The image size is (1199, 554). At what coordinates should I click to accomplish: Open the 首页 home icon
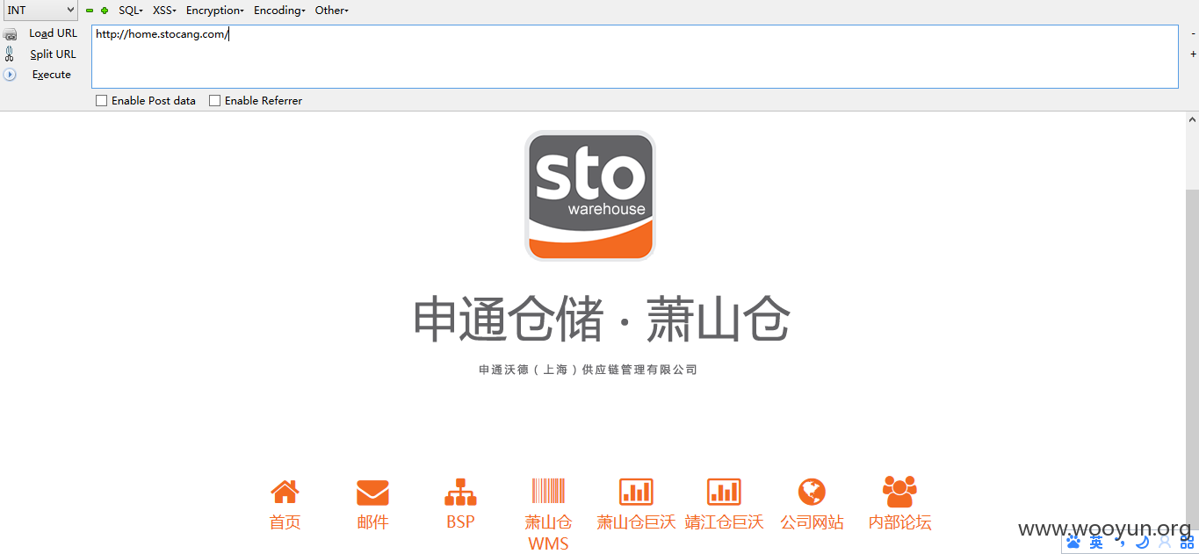click(x=285, y=492)
